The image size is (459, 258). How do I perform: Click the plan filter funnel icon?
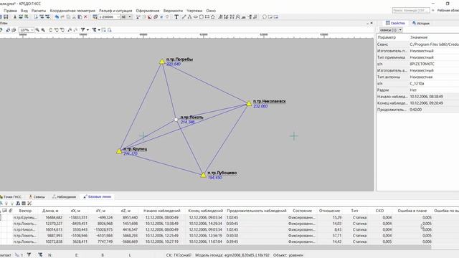(x=83, y=30)
